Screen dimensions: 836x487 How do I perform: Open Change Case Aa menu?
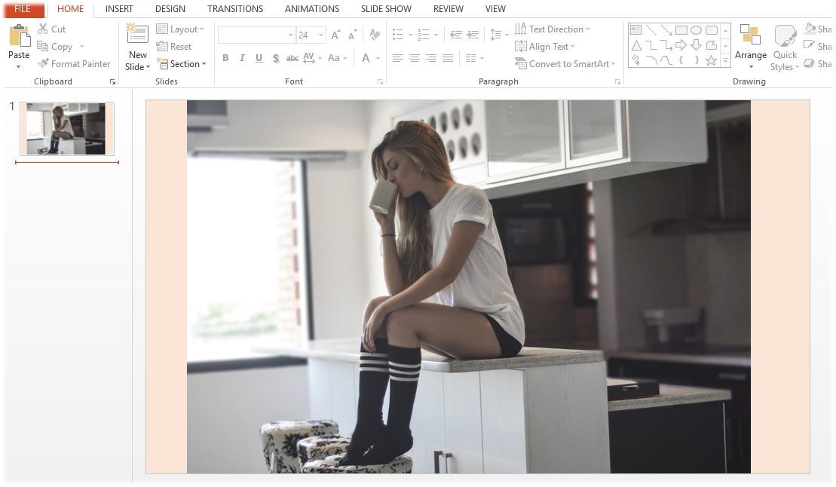[337, 58]
